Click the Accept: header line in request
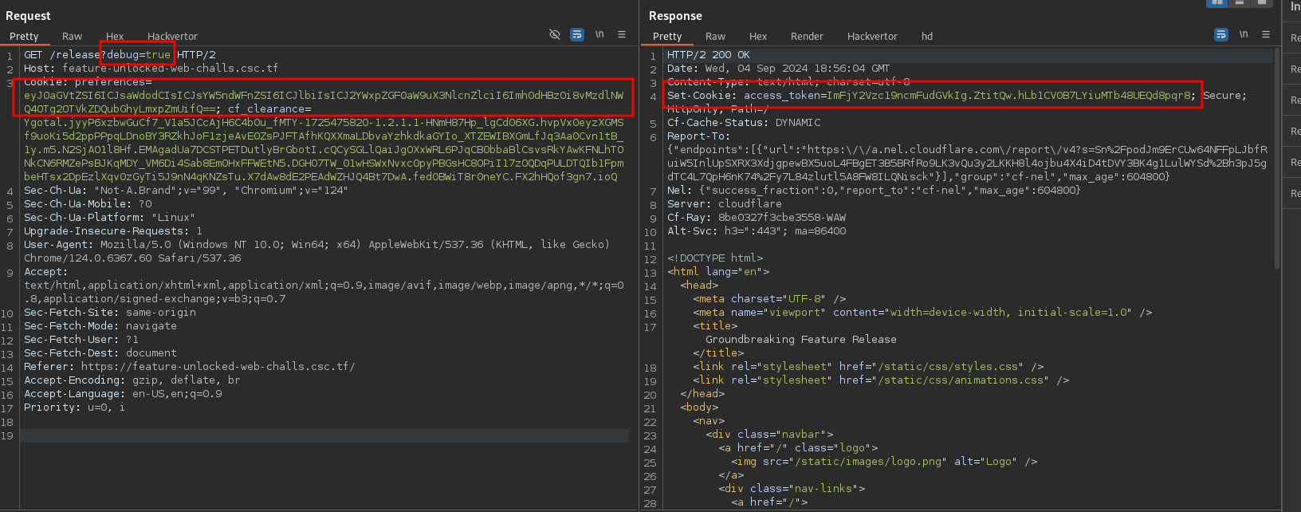The image size is (1301, 512). point(46,272)
